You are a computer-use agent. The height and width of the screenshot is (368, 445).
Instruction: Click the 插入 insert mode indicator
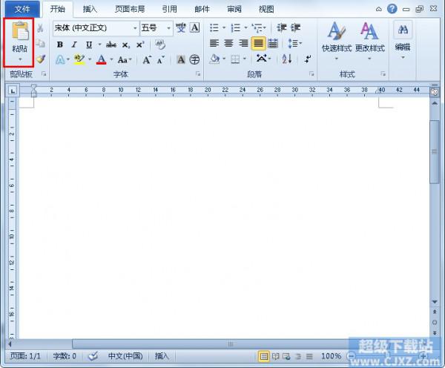click(162, 356)
